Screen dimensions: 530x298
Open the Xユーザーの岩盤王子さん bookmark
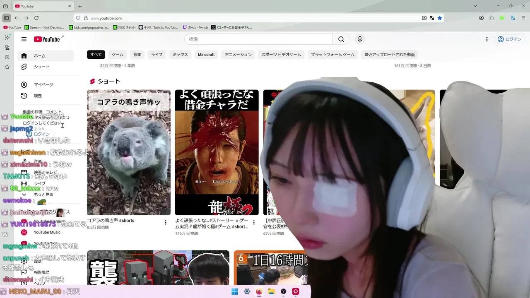pos(231,28)
